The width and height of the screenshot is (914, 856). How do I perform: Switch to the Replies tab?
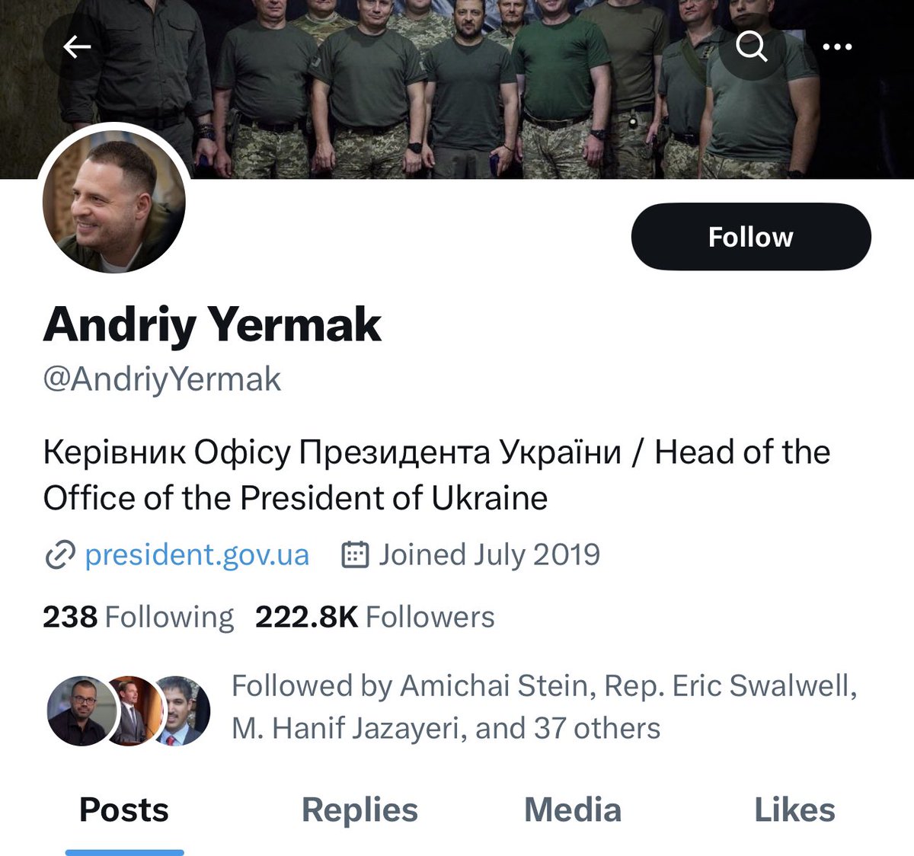360,810
